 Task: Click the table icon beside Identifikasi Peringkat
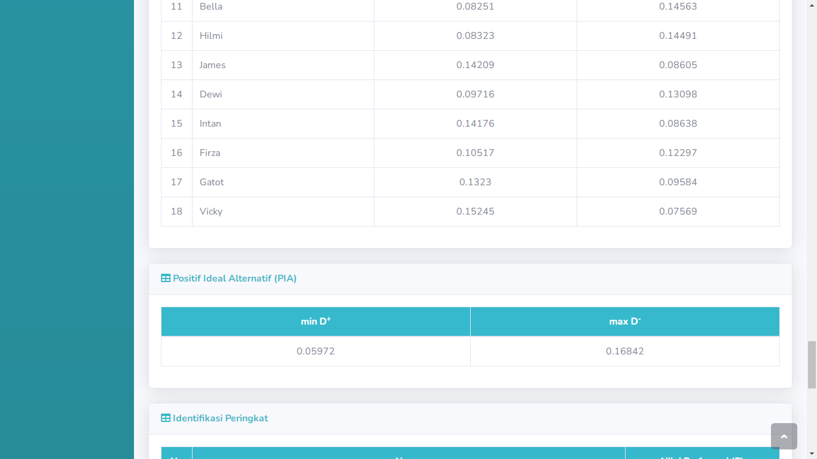pyautogui.click(x=166, y=418)
